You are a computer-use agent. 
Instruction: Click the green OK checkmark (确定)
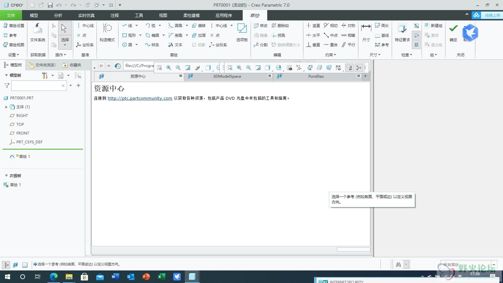click(x=453, y=32)
